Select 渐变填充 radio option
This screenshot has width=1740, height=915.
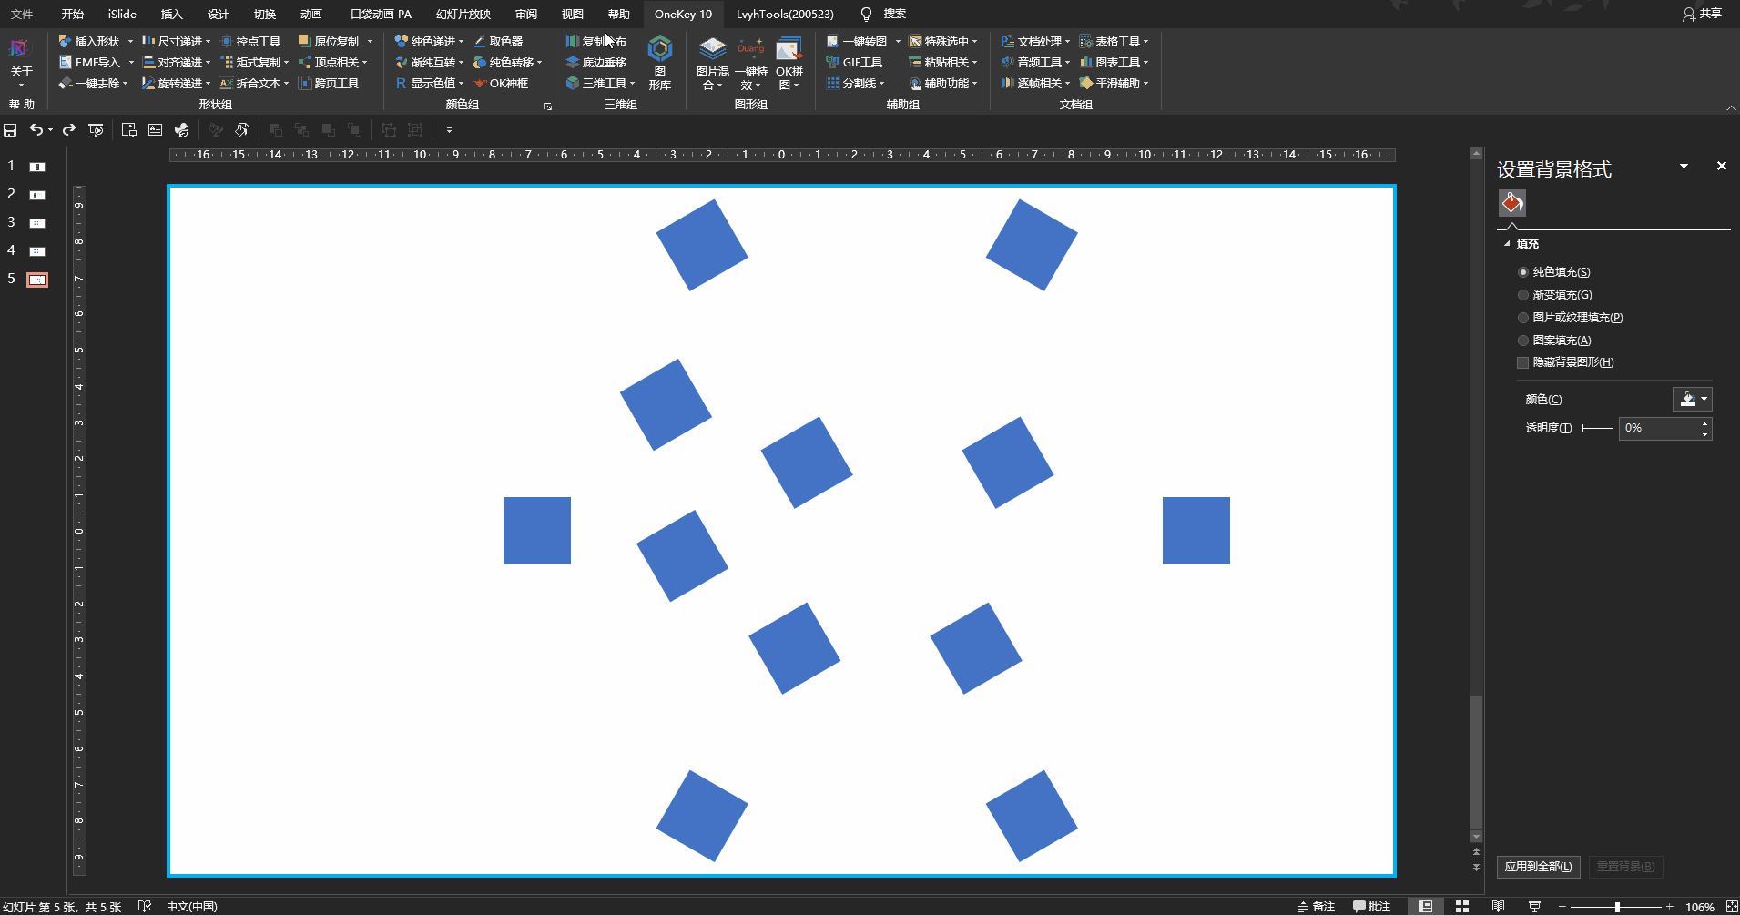pos(1523,295)
